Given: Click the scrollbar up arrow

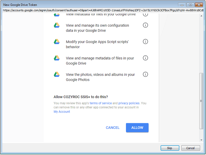Looking at the screenshot, I should pos(201,16).
